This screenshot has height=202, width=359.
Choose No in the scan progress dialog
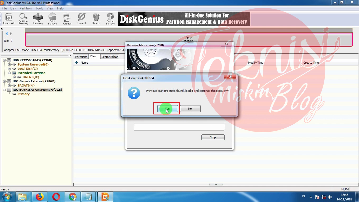tap(190, 109)
